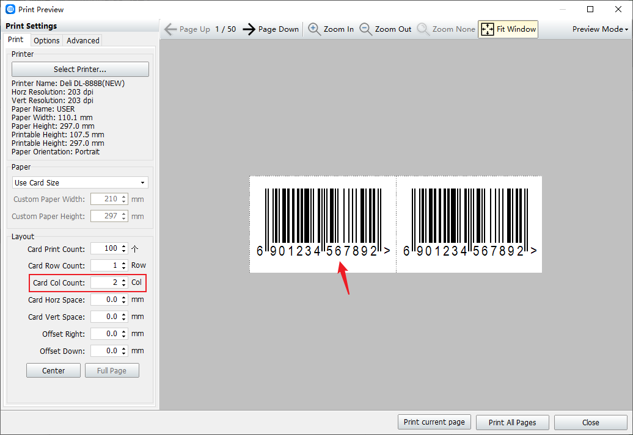Image resolution: width=633 pixels, height=435 pixels.
Task: Select the right barcode label preview
Action: pos(469,224)
